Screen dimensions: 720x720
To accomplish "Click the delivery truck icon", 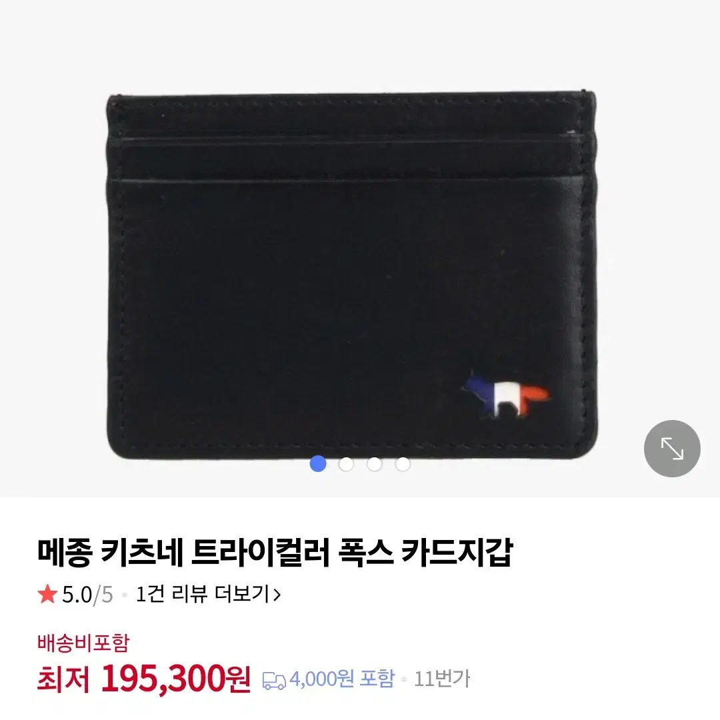I will (274, 681).
